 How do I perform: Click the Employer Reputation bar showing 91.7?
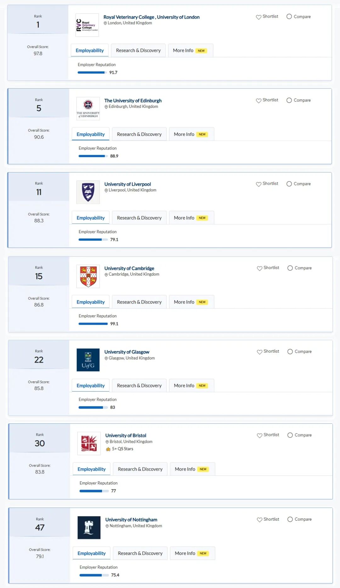pos(92,73)
